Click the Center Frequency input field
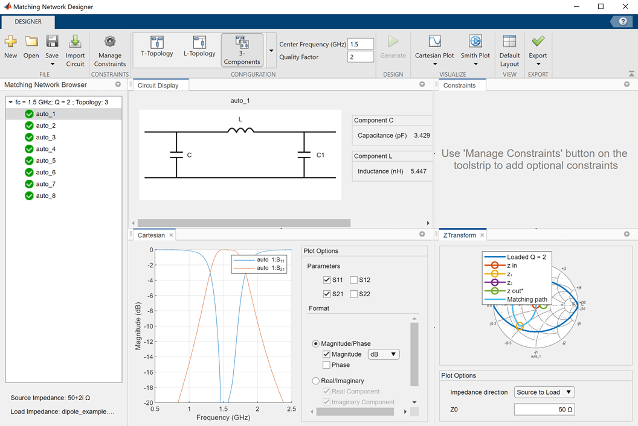 [361, 44]
